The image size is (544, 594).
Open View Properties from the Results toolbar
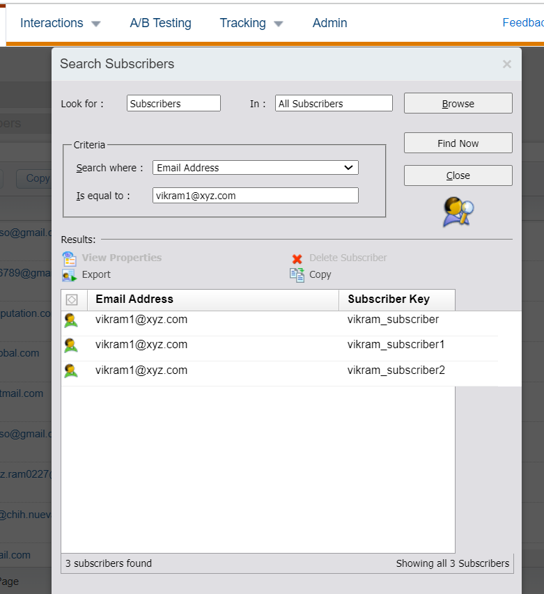tap(69, 258)
